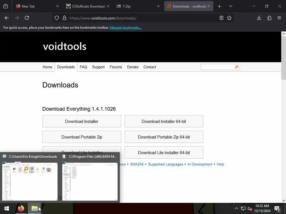Viewport: 286px width, 214px height.
Task: Open the notification center icon
Action: pyautogui.click(x=277, y=209)
